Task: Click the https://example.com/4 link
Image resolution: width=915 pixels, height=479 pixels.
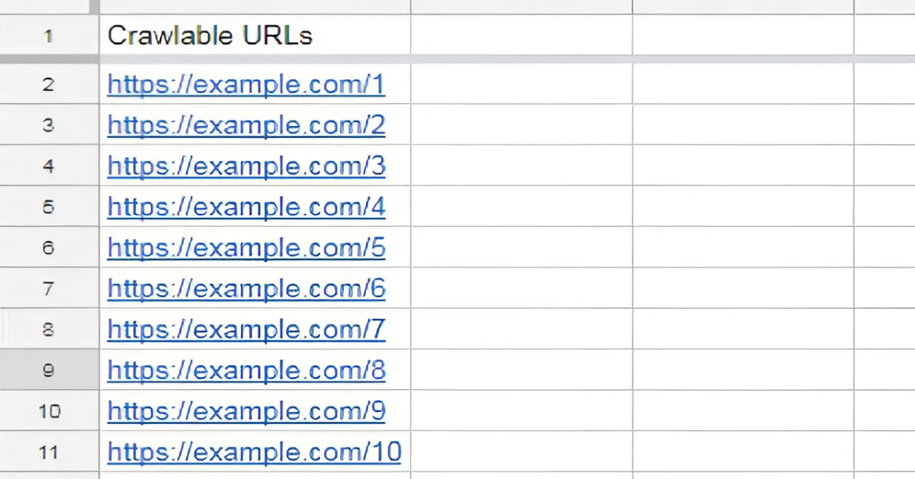Action: pos(246,207)
